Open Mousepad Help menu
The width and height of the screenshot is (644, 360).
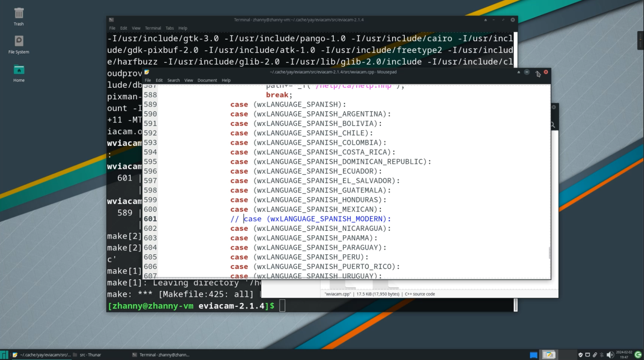[x=226, y=80]
